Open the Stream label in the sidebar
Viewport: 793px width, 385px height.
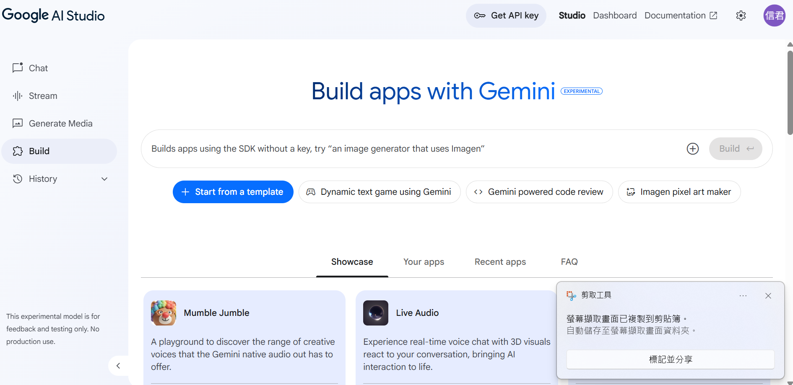(x=43, y=96)
